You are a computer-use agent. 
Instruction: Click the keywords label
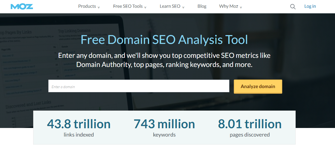point(164,135)
